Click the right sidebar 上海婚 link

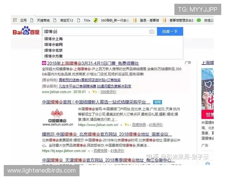click(x=208, y=63)
